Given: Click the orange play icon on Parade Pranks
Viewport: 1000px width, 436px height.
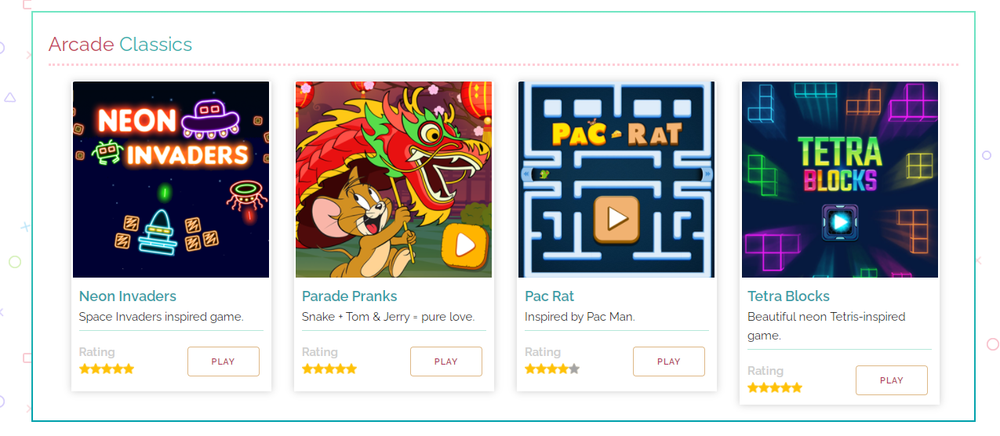Looking at the screenshot, I should tap(464, 246).
